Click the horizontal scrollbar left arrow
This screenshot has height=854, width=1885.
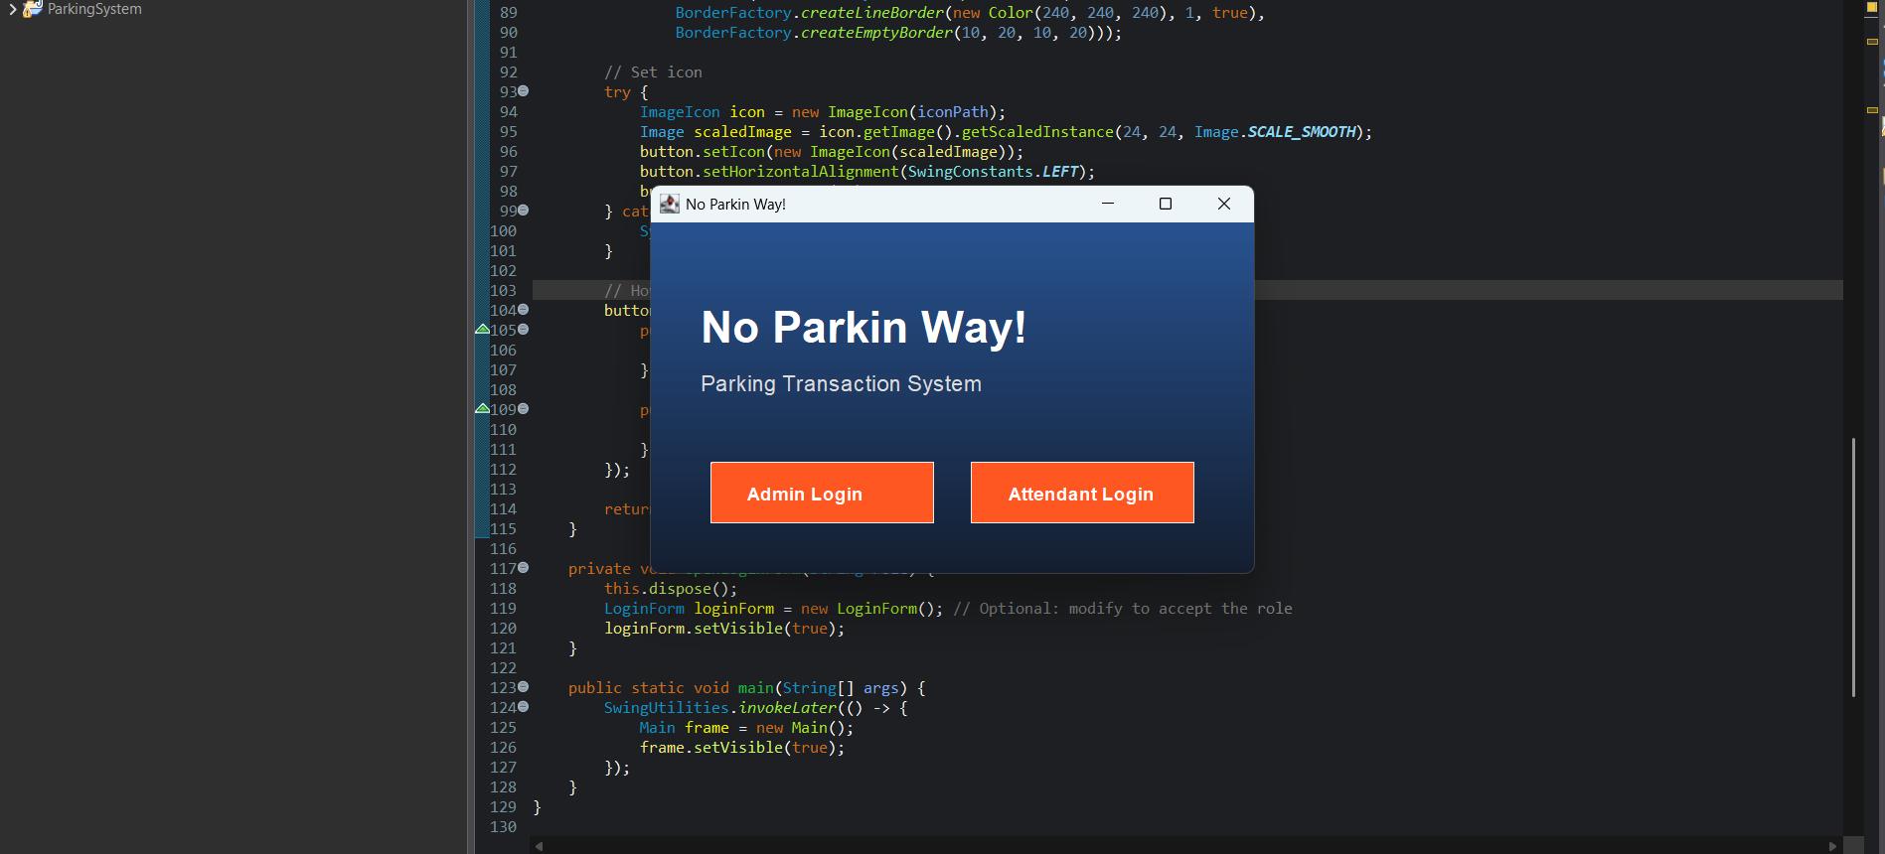point(540,846)
